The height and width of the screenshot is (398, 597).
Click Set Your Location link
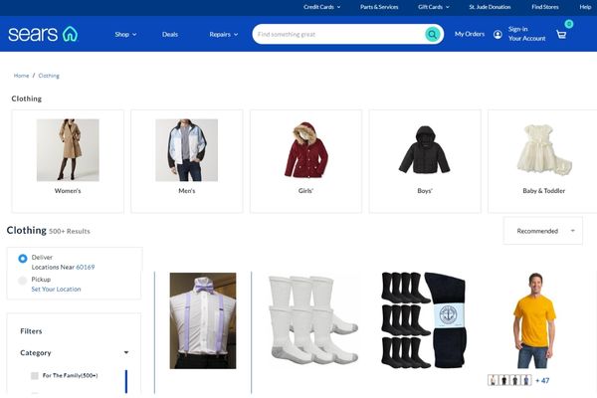(x=56, y=290)
